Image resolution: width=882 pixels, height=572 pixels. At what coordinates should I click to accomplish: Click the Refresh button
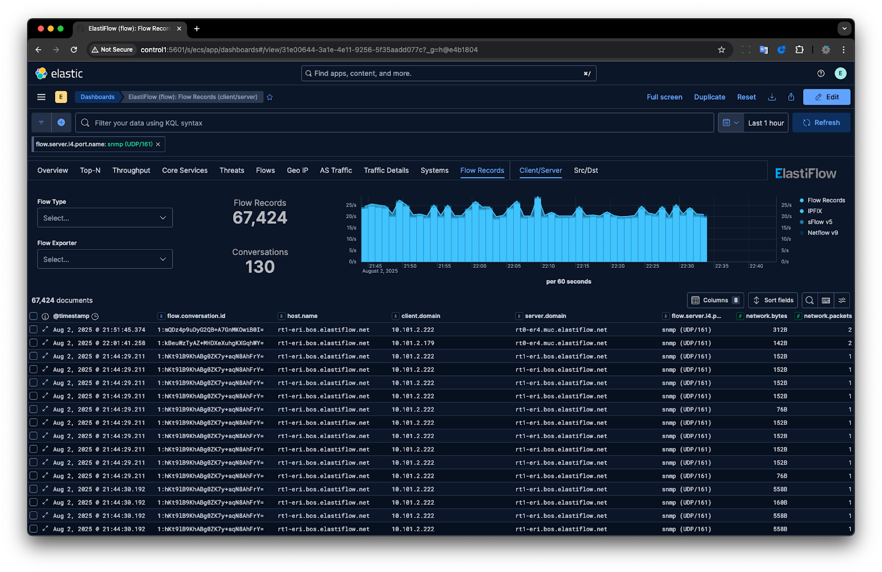pos(821,123)
